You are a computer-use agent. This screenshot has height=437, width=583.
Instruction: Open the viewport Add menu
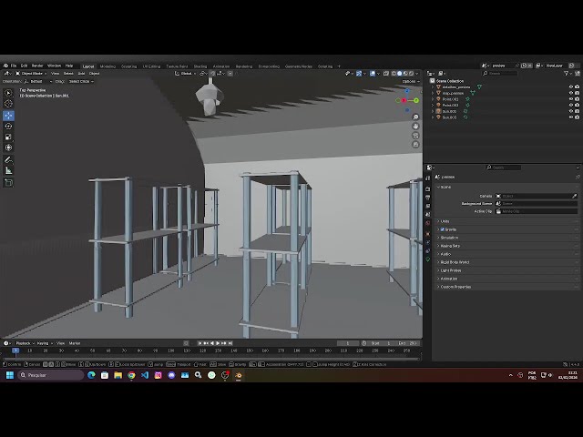tap(81, 74)
